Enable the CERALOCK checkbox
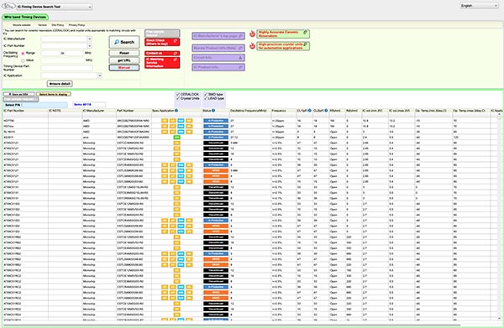Viewport: 504px width, 328px height. click(178, 94)
